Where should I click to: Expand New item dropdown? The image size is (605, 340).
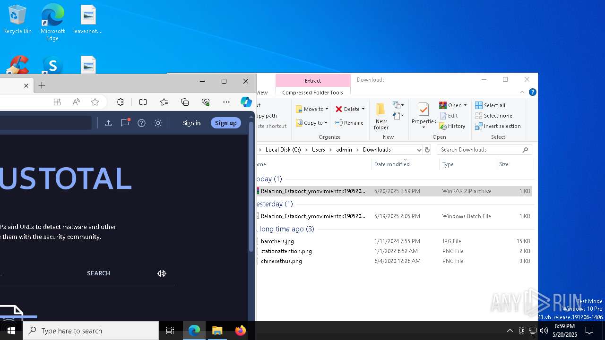(398, 105)
